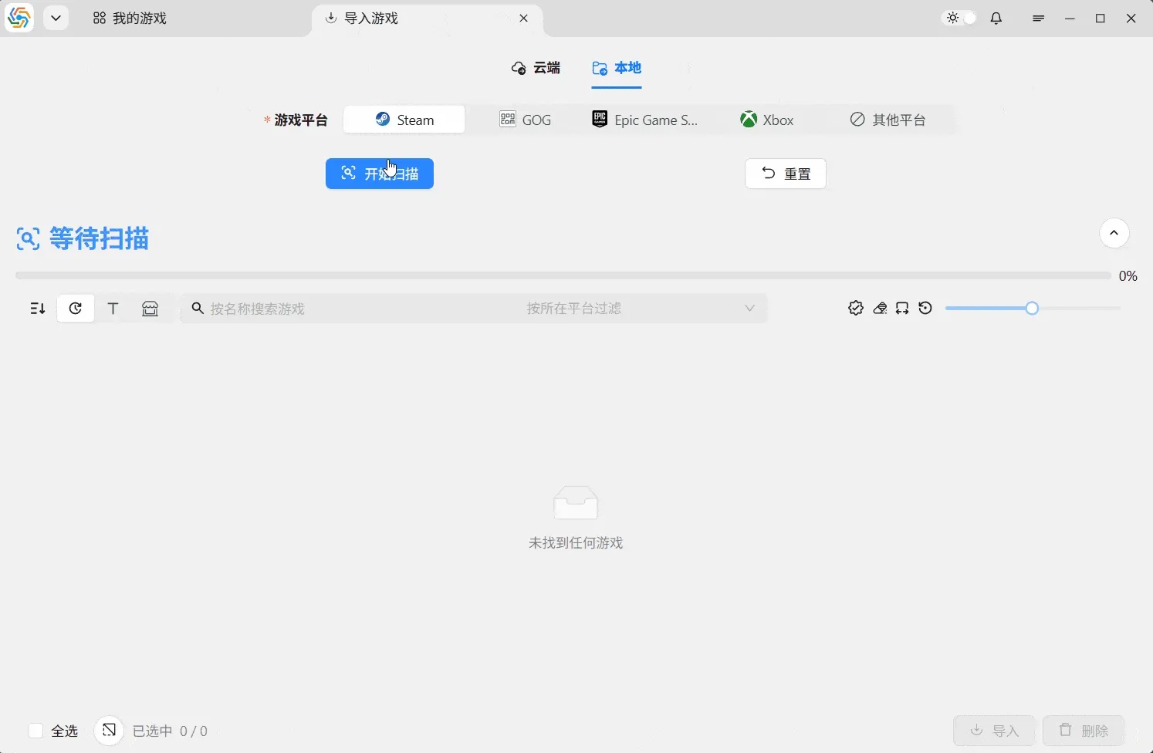Click the 重置 reset button
The height and width of the screenshot is (753, 1153).
(x=785, y=174)
